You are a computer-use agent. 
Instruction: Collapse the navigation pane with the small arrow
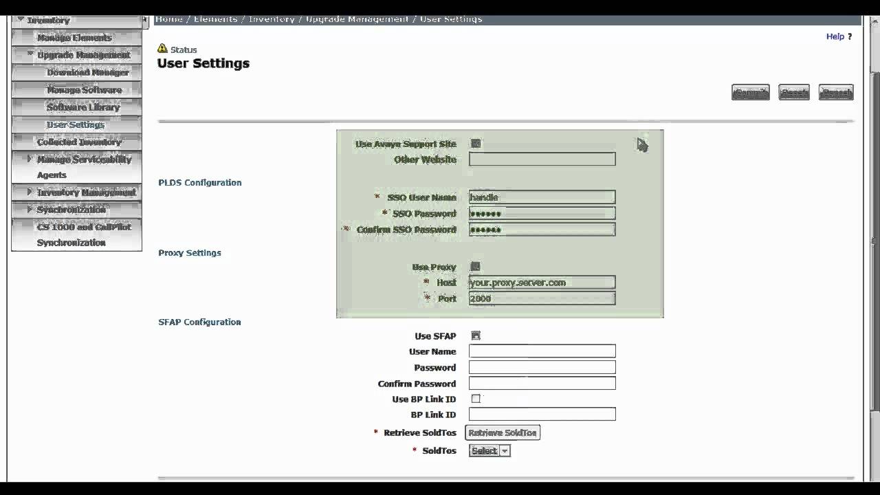click(145, 21)
